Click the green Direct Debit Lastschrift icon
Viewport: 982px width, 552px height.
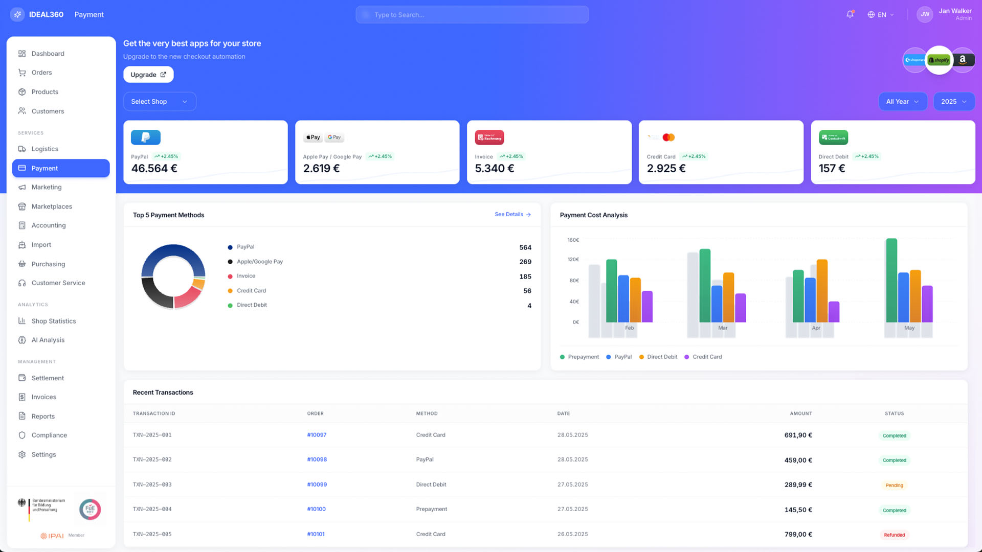[833, 137]
